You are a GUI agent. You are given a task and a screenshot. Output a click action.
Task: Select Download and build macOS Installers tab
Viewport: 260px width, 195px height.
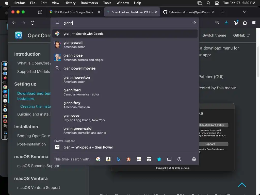(132, 12)
